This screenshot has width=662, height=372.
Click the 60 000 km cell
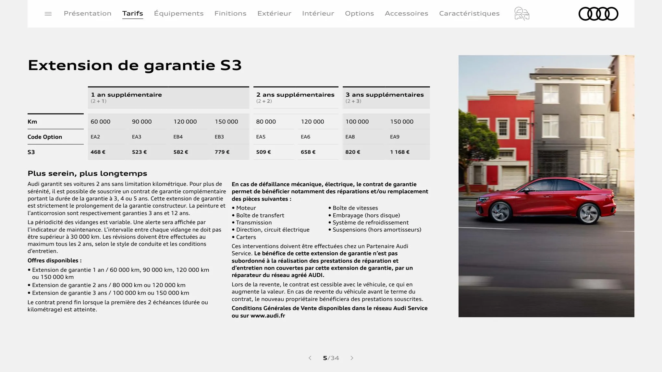[x=101, y=122]
